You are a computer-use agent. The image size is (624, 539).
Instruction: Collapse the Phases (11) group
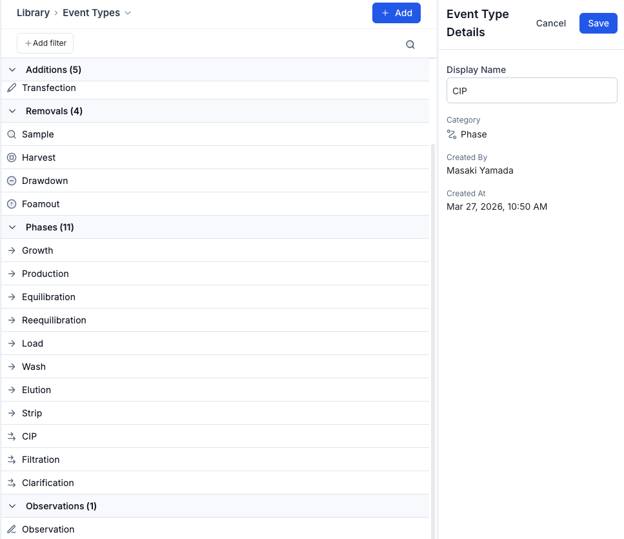pyautogui.click(x=12, y=227)
